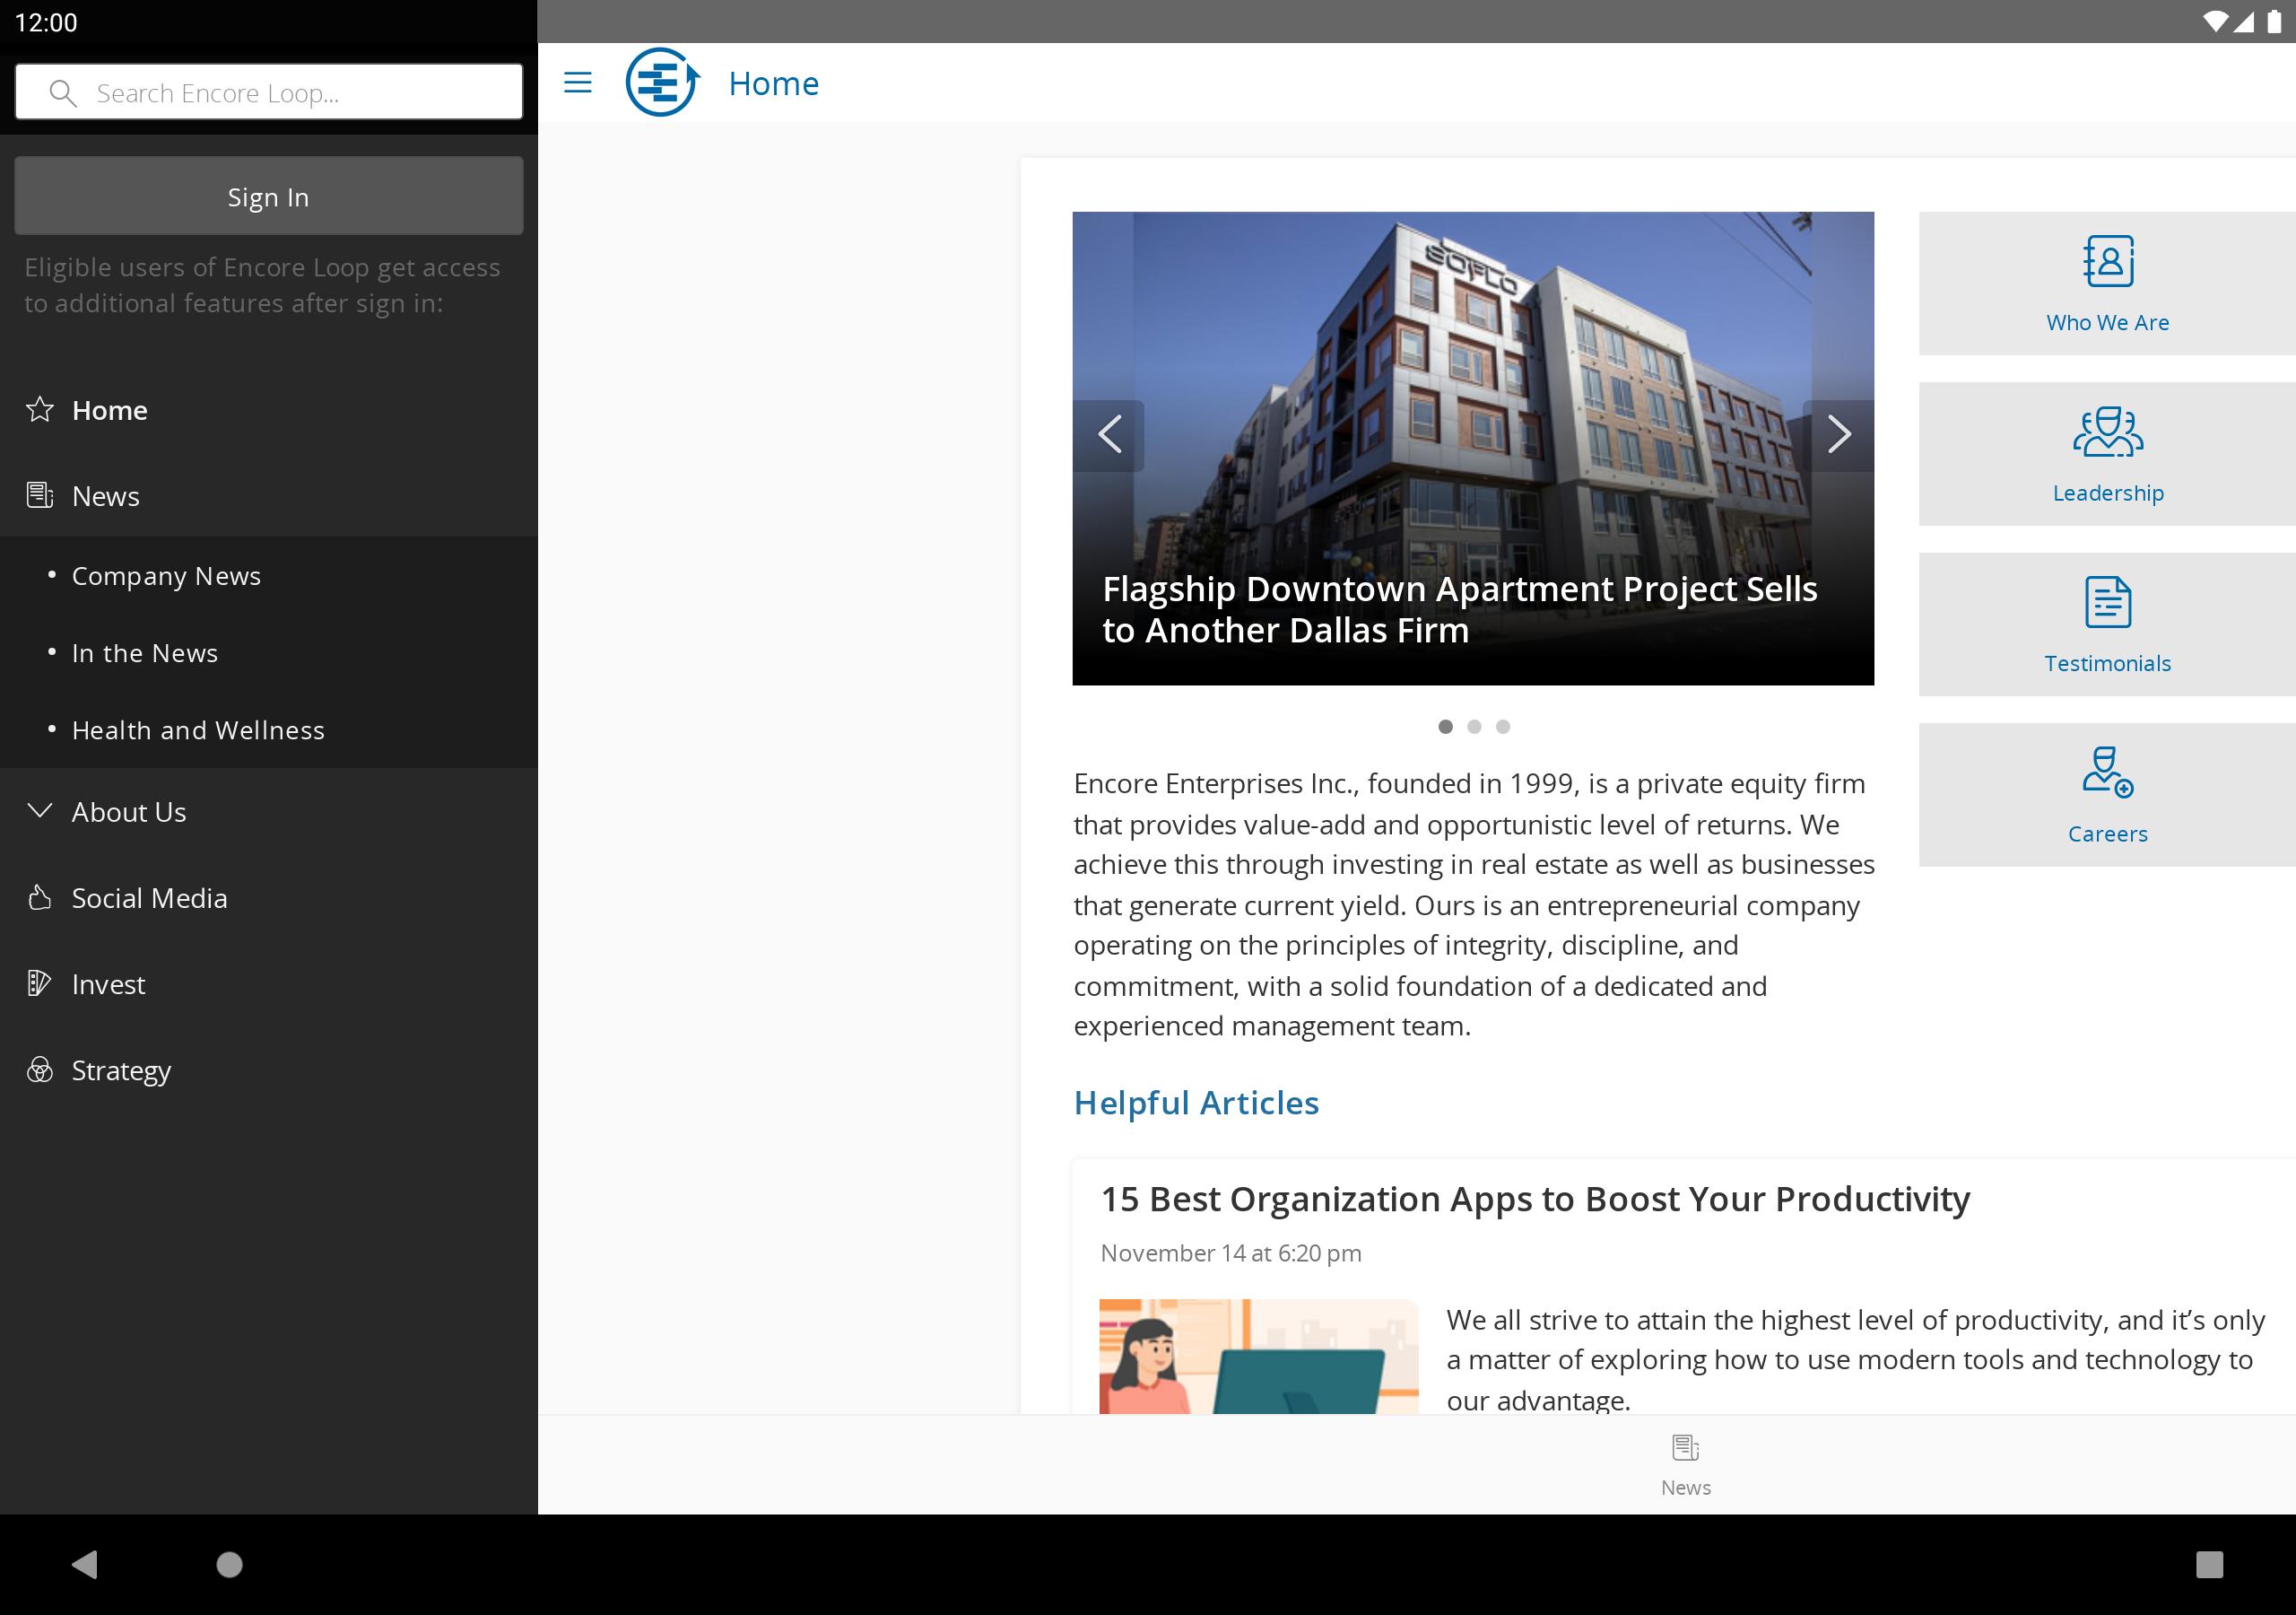The image size is (2296, 1615).
Task: Click the bottom bar News icon
Action: coord(1686,1448)
